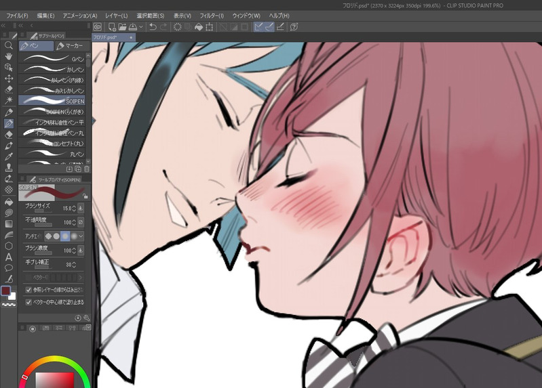Select the Pen tool in left toolbar

click(9, 123)
